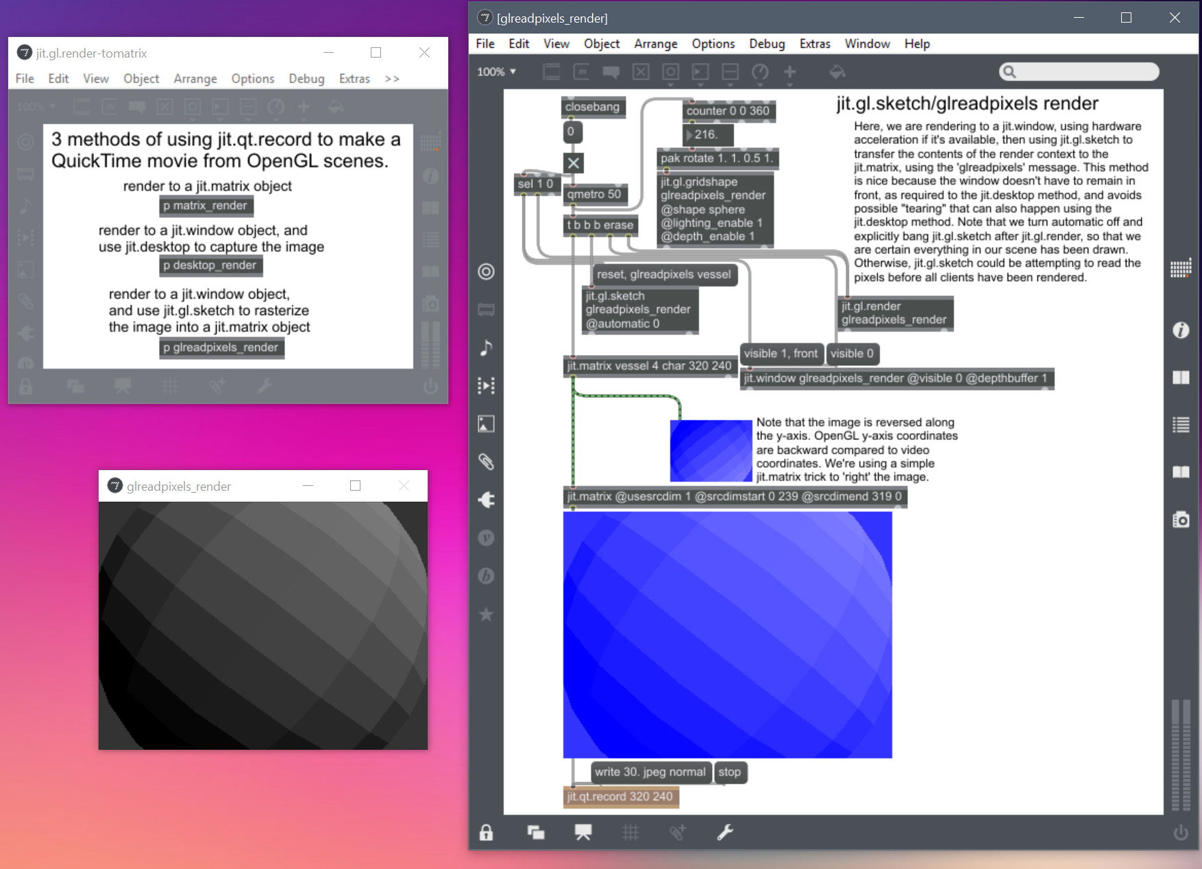Open patcher settings with the wrench icon
Viewport: 1202px width, 869px height.
tap(725, 833)
